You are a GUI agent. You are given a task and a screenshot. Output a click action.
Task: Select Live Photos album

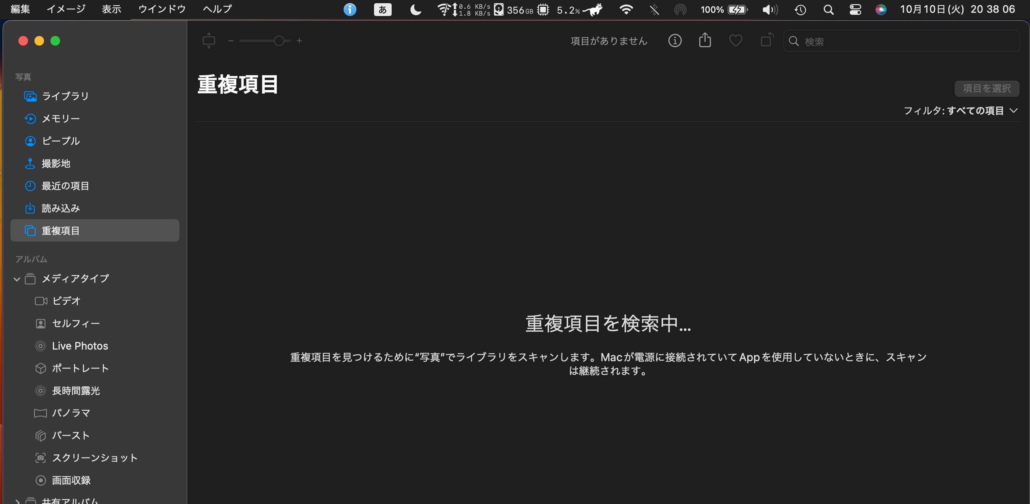tap(80, 346)
